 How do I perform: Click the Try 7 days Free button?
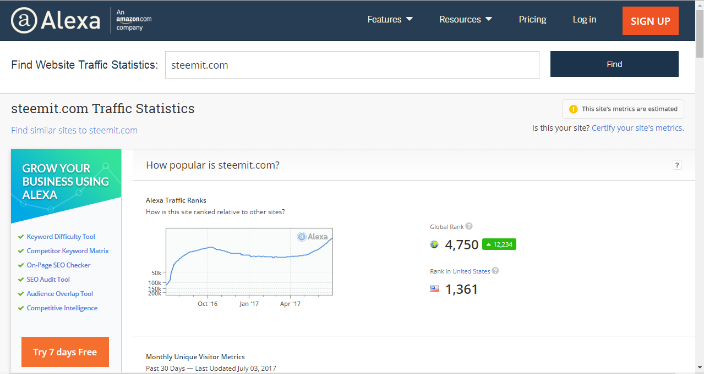(65, 352)
